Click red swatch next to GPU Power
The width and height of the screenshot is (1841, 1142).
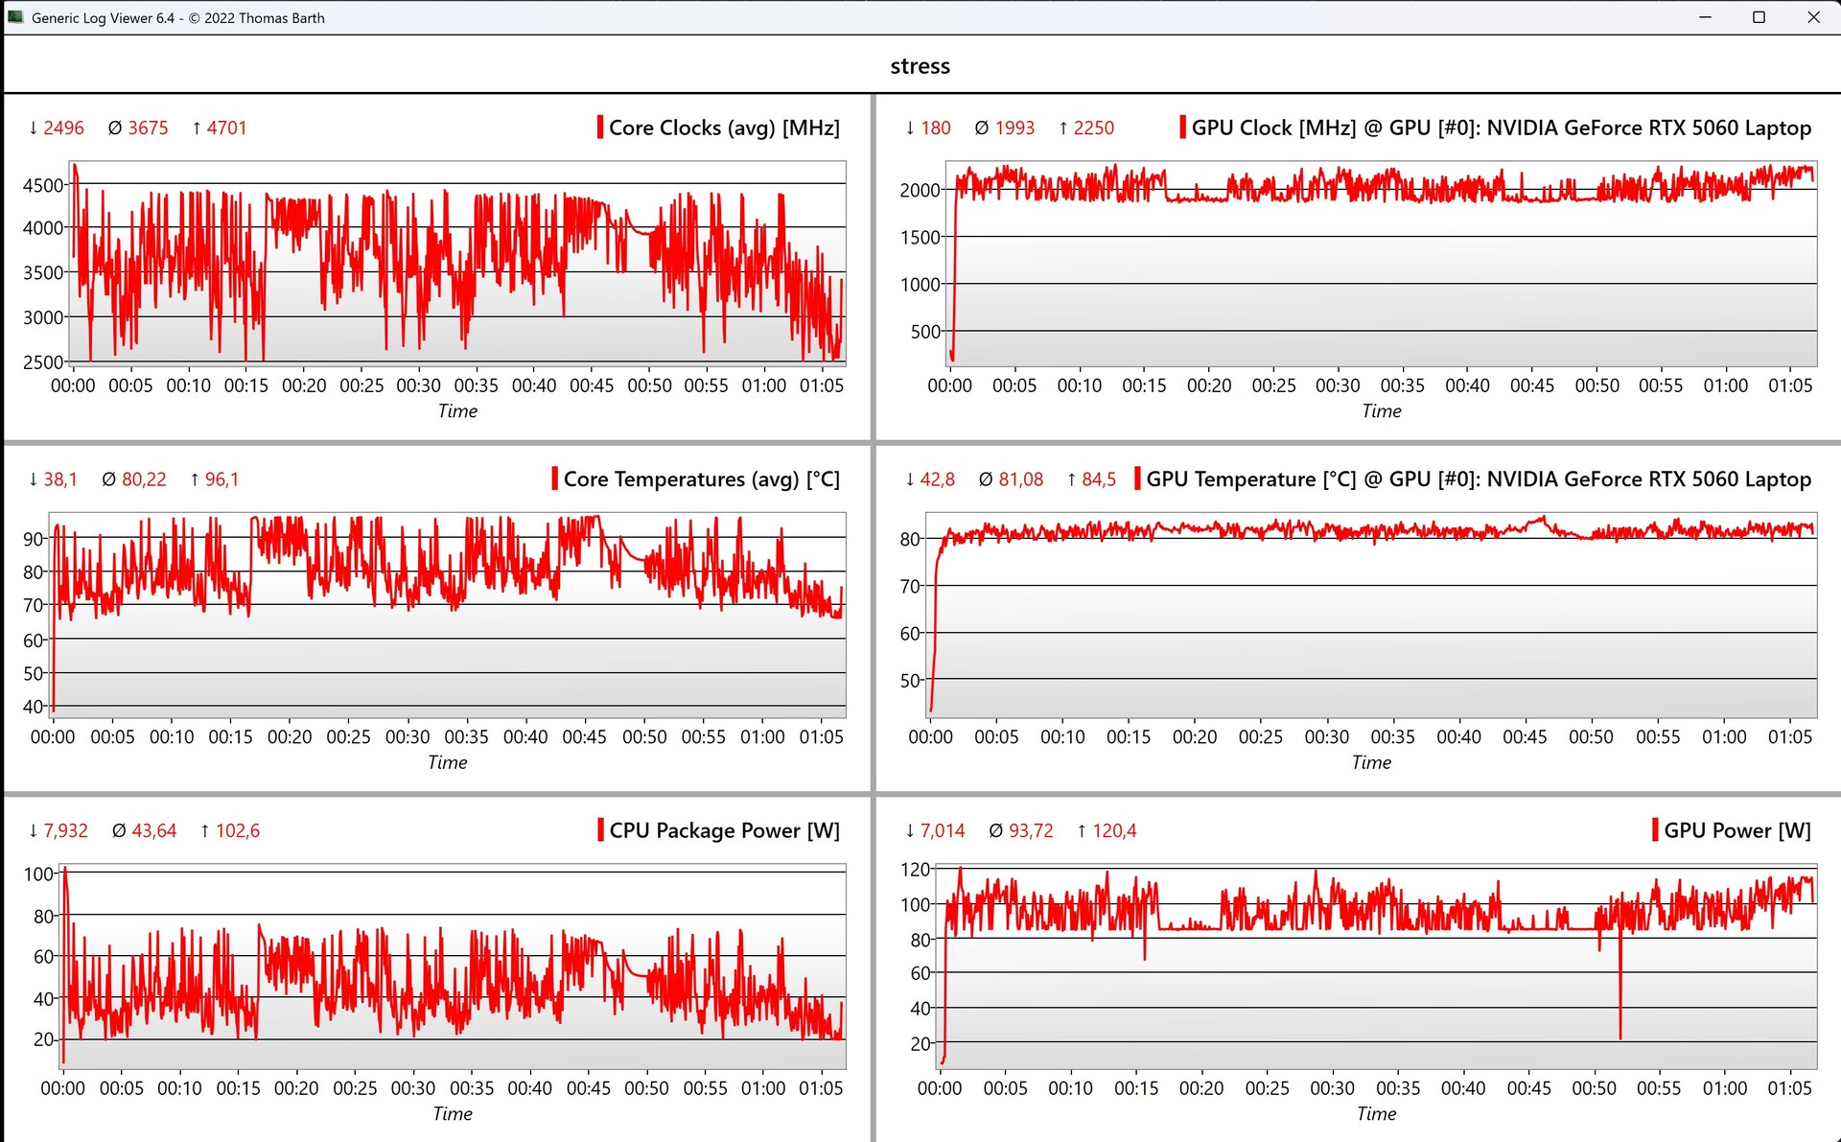[1655, 830]
